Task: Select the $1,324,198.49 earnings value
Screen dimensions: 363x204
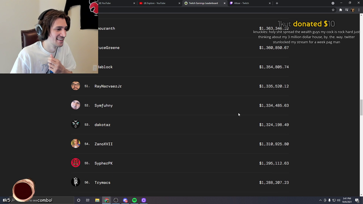Action: (274, 125)
